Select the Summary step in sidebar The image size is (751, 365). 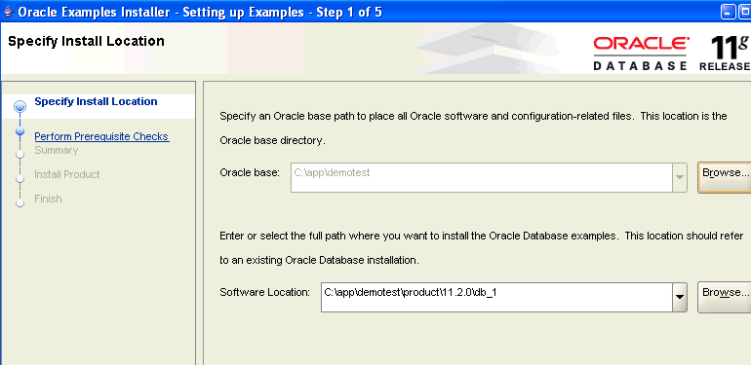[x=56, y=150]
